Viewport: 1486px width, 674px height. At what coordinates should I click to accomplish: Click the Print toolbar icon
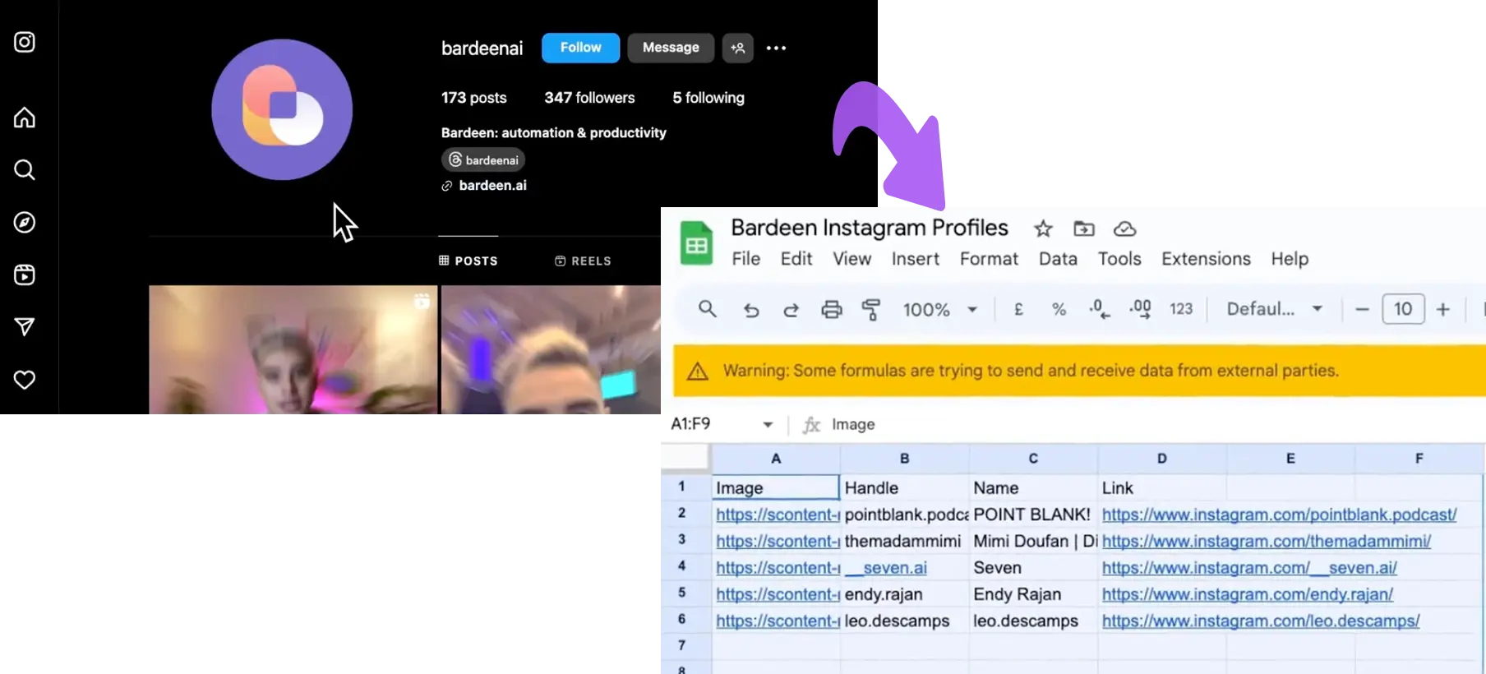pos(832,310)
